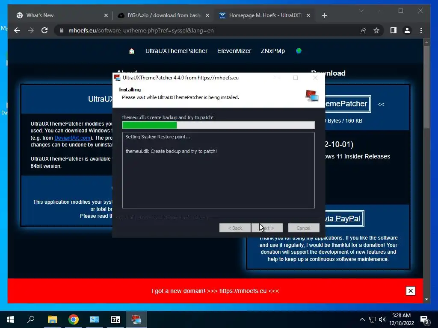Click the webpage vertical scrollbar thumb
Image resolution: width=438 pixels, height=328 pixels.
(x=426, y=87)
